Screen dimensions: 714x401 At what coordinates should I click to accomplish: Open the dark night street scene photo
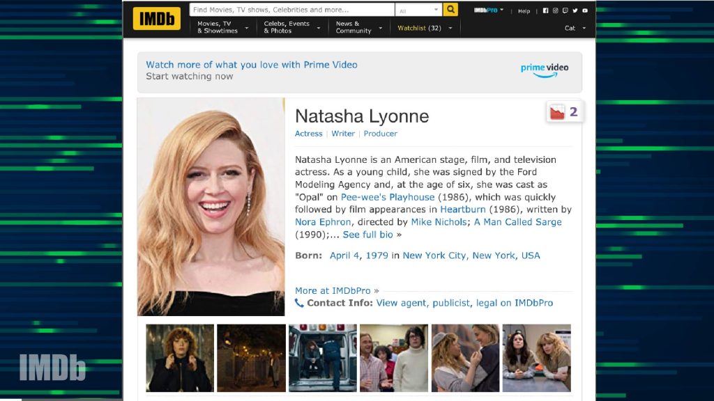pos(251,358)
